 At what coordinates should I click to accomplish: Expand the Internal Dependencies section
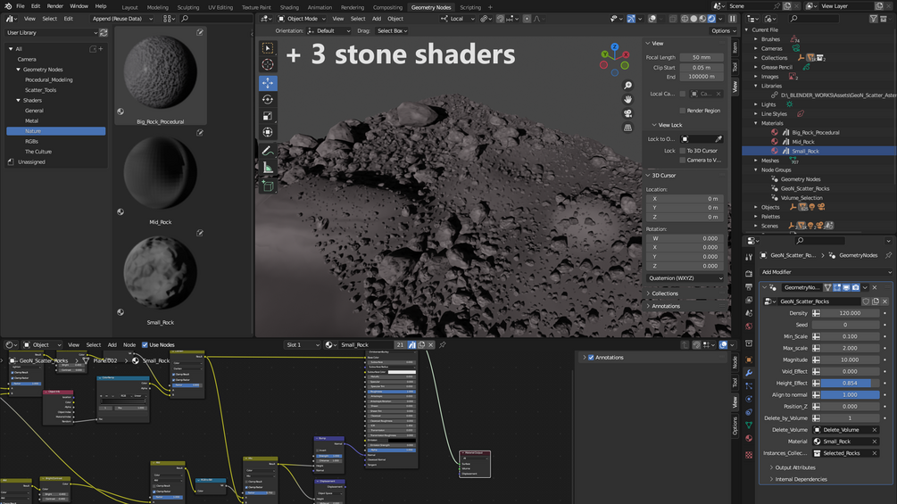click(801, 479)
